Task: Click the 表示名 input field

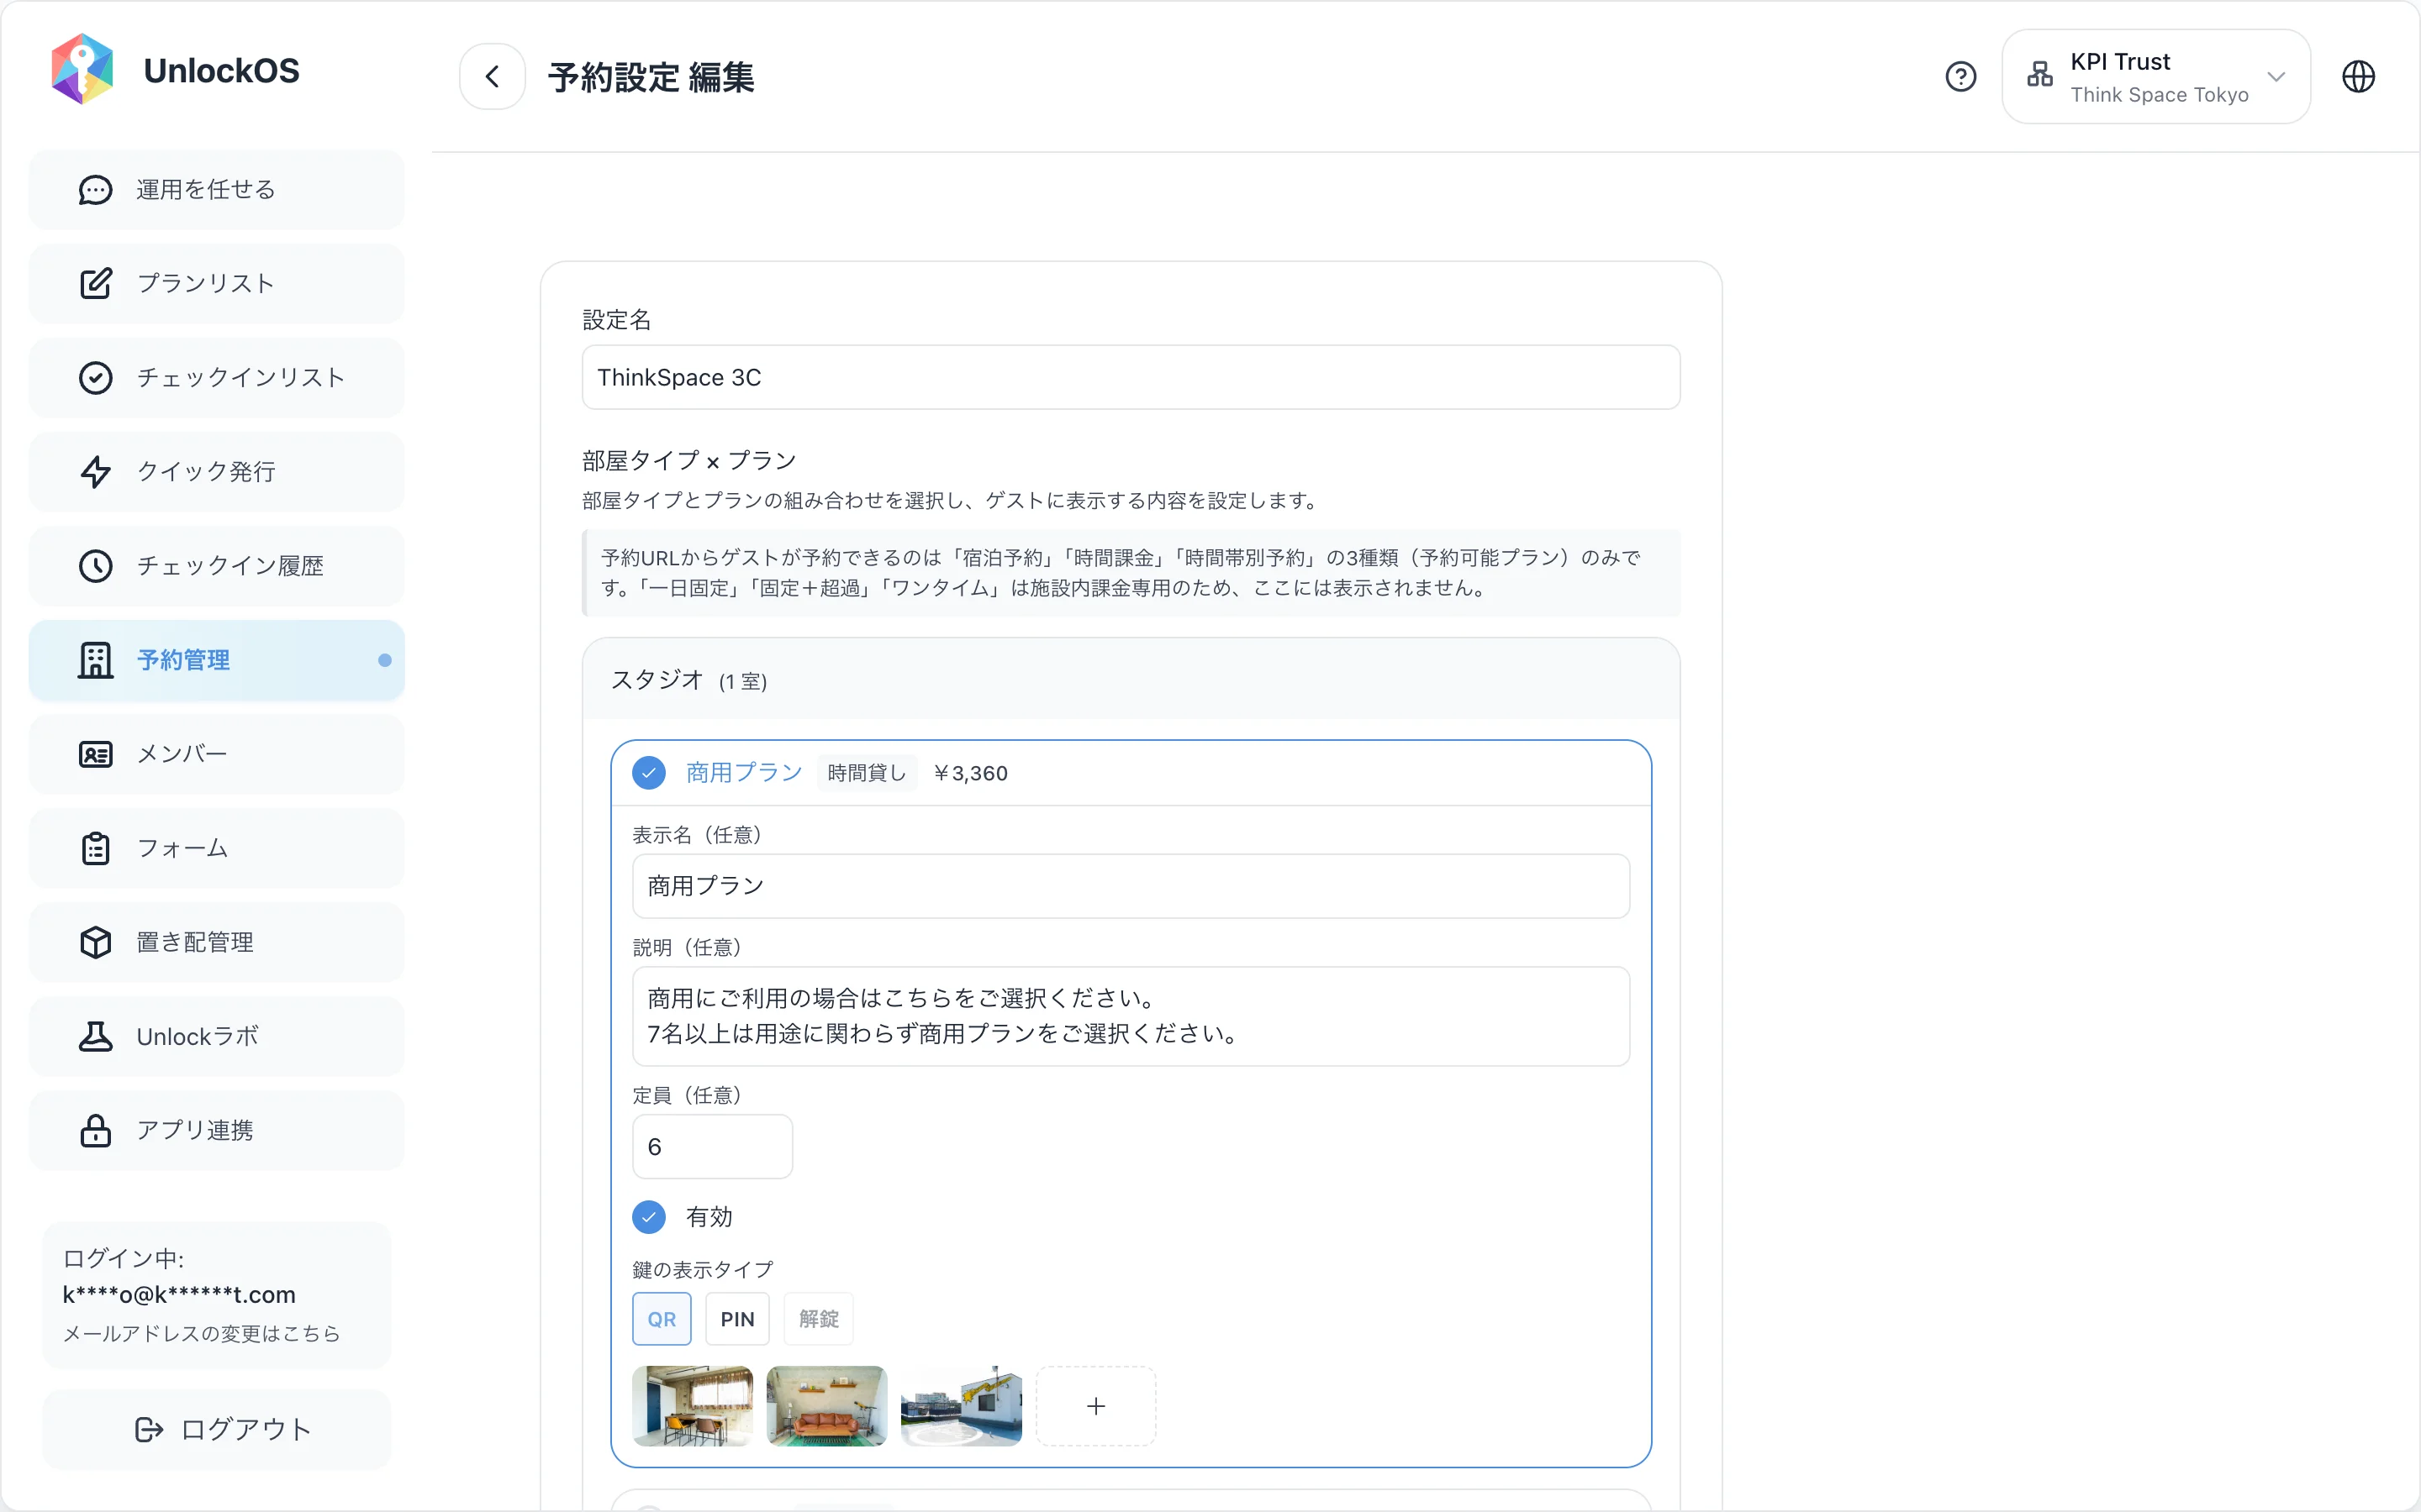Action: pyautogui.click(x=1131, y=886)
